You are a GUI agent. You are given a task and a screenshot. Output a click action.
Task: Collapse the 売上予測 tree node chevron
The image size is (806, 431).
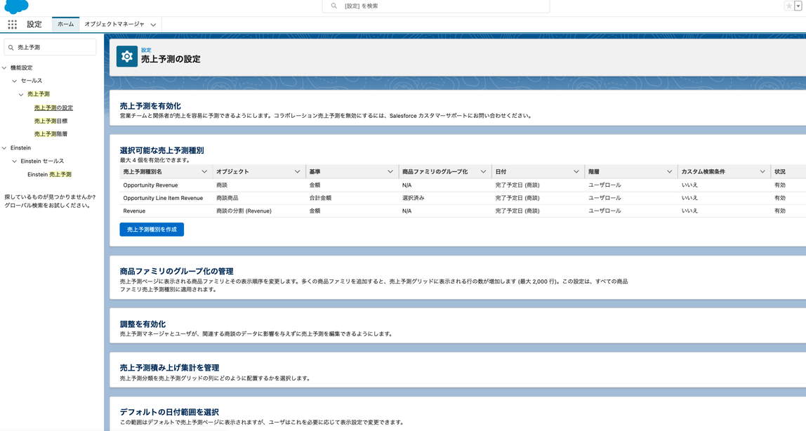21,95
